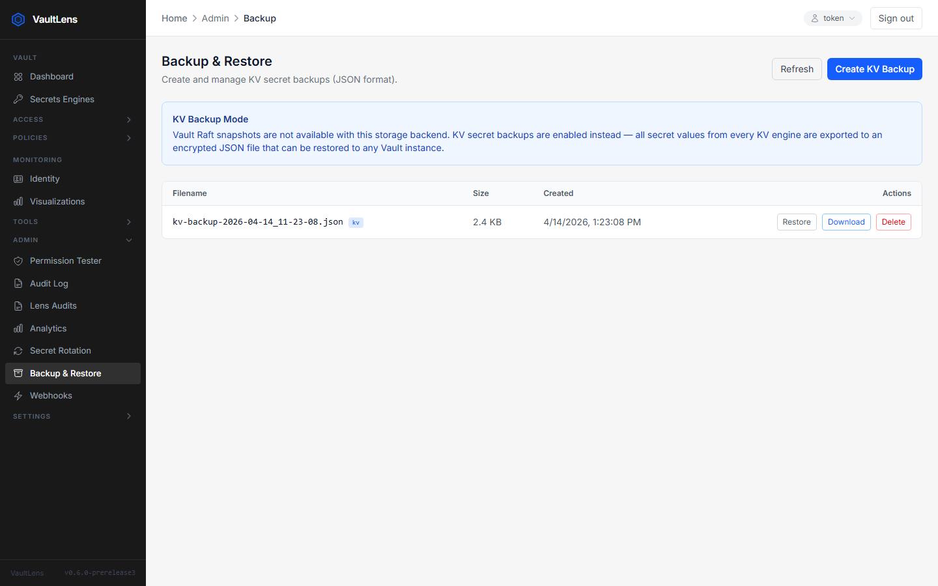Click the Backup & Restore archive icon
938x586 pixels.
[18, 374]
